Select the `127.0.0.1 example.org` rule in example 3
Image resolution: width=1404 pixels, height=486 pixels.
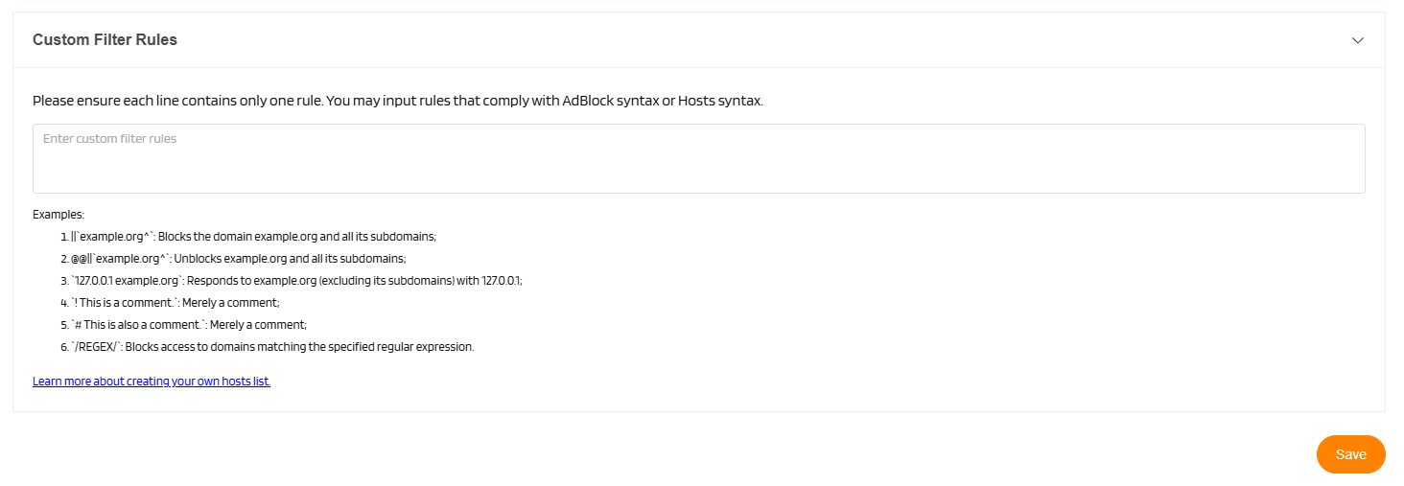127,281
